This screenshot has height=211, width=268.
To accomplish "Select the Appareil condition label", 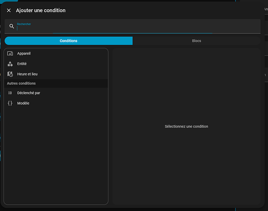I will point(24,54).
